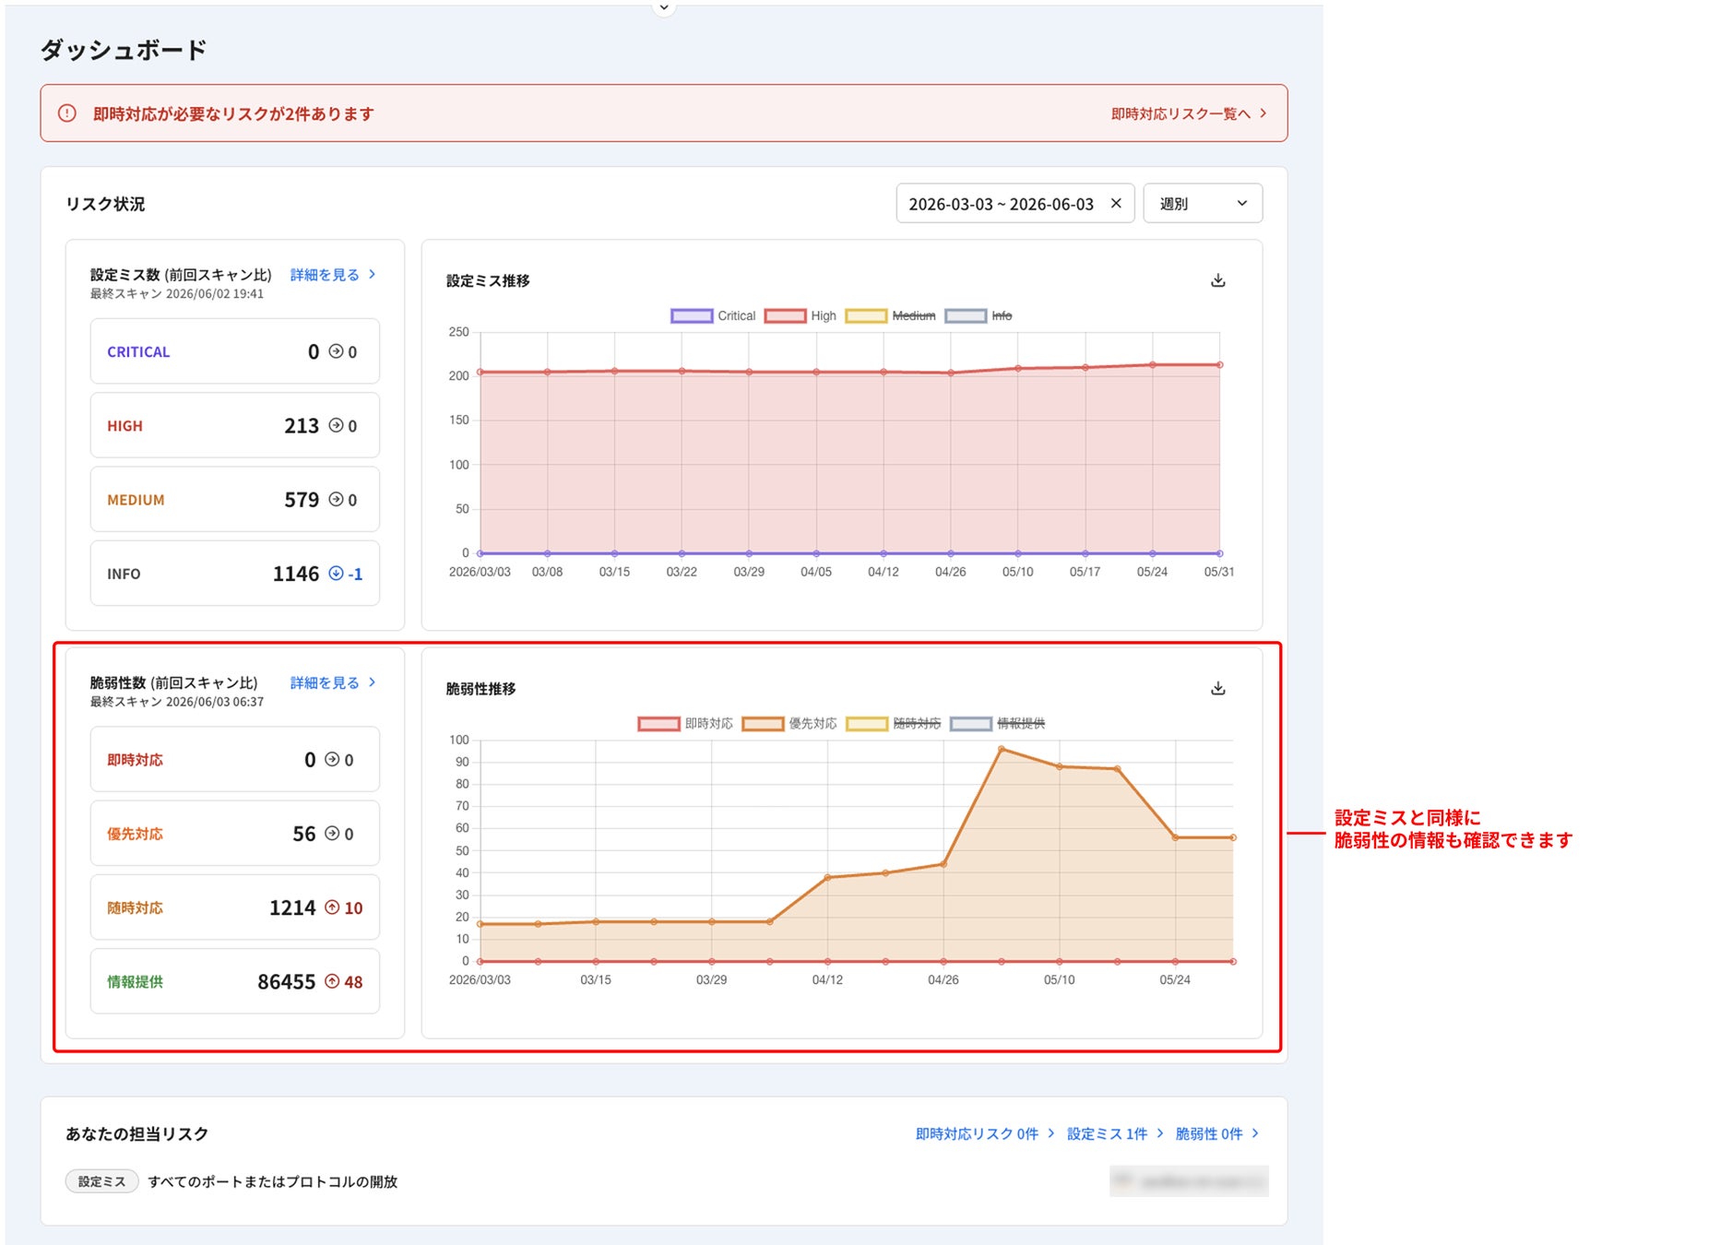Click the 最終スキャン 2026/06/02 19:41 text

(177, 294)
